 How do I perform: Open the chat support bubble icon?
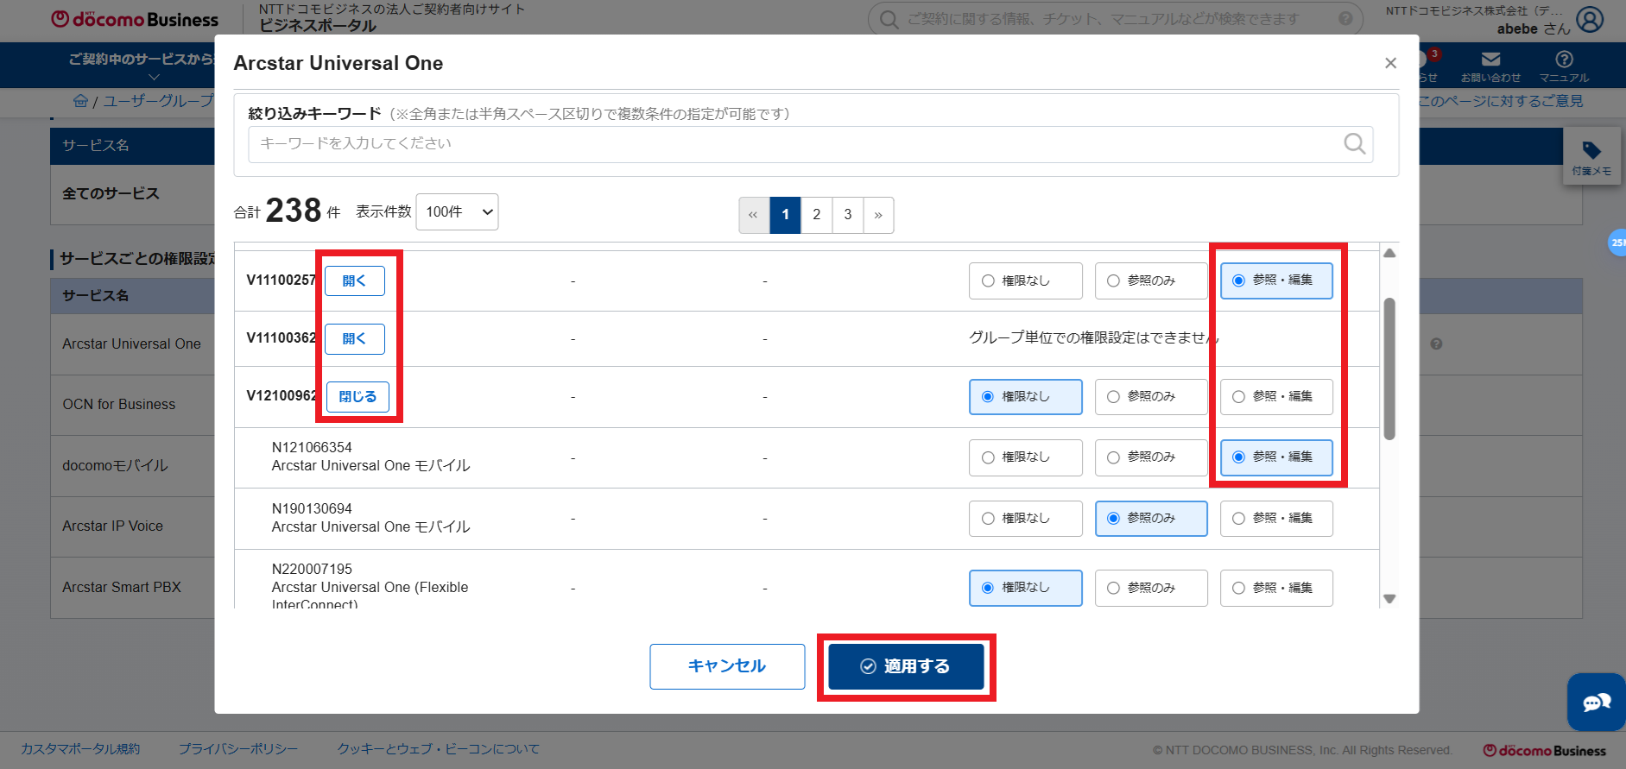[x=1597, y=703]
